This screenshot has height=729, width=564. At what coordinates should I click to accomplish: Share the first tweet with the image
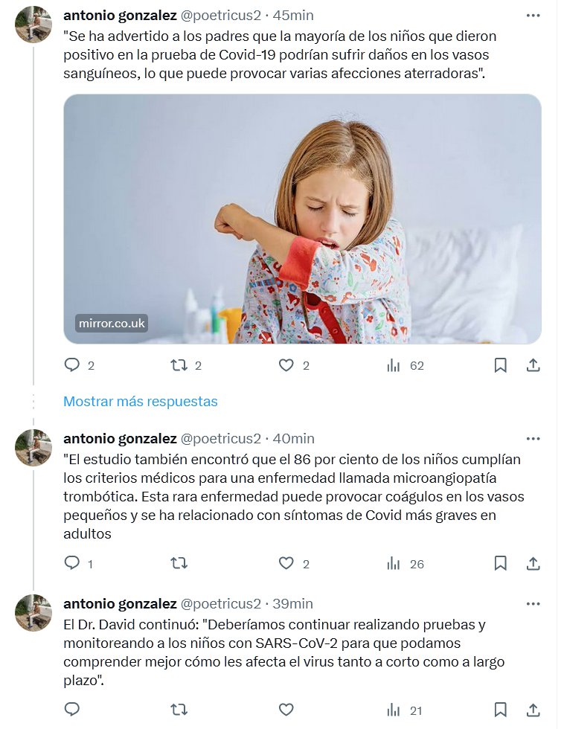coord(533,365)
